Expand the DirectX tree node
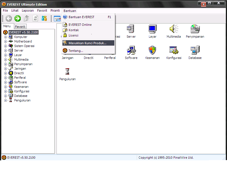This screenshot has height=170, width=227. 5,73
